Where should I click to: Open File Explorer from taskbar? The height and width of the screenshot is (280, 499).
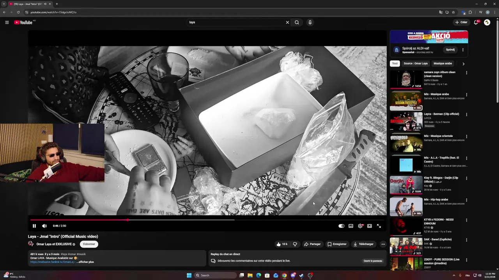[x=250, y=275]
